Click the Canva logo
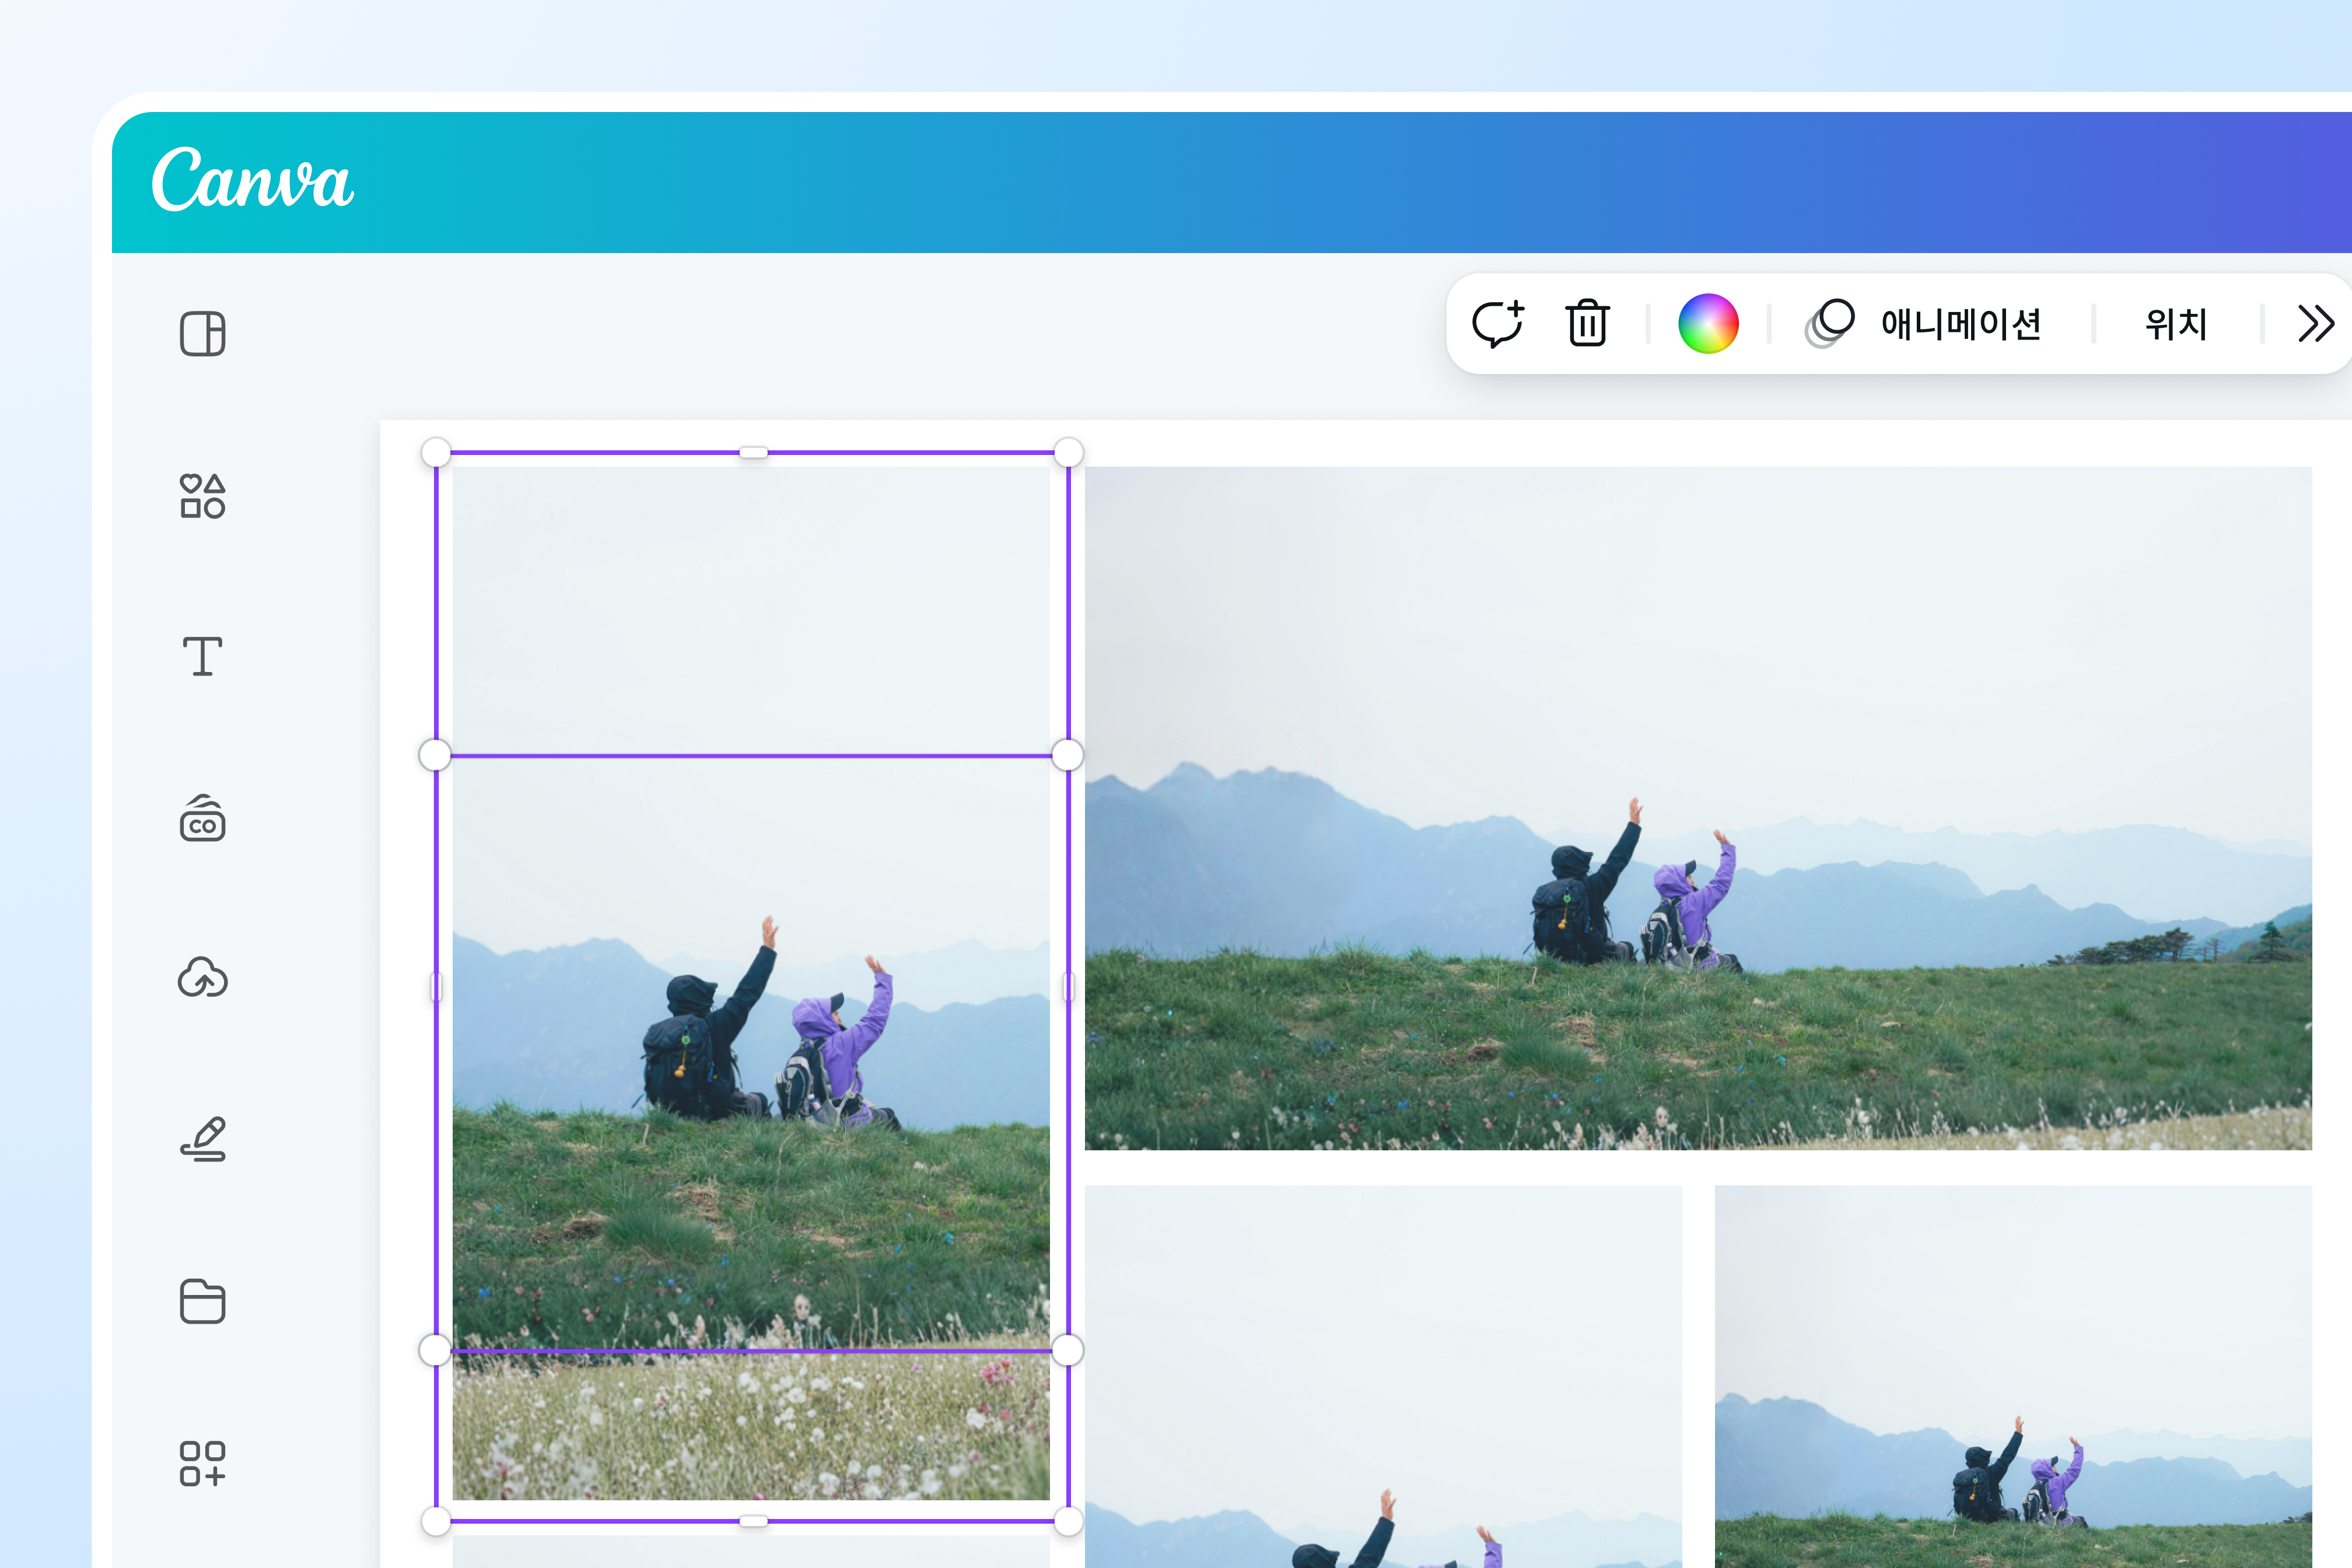The width and height of the screenshot is (2352, 1568). [252, 180]
